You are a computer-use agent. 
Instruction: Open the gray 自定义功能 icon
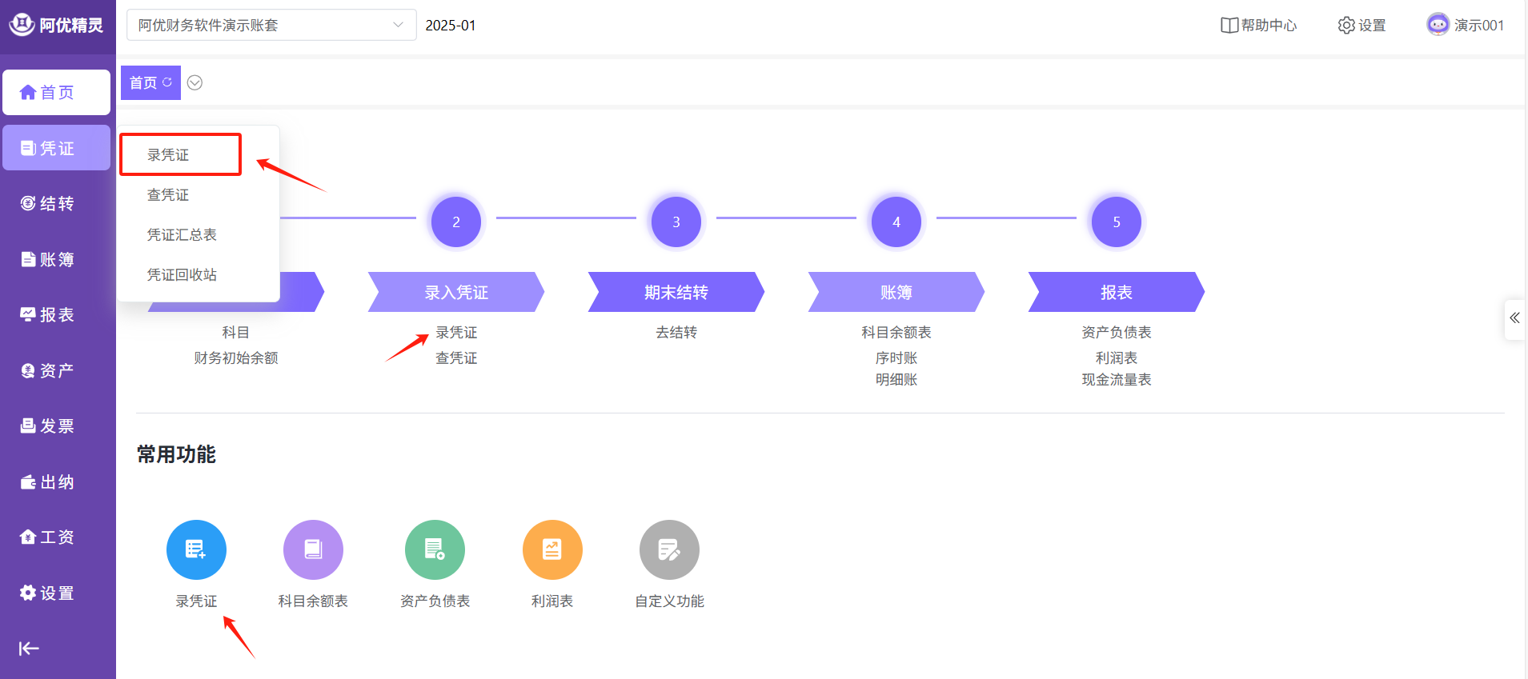[x=669, y=549]
